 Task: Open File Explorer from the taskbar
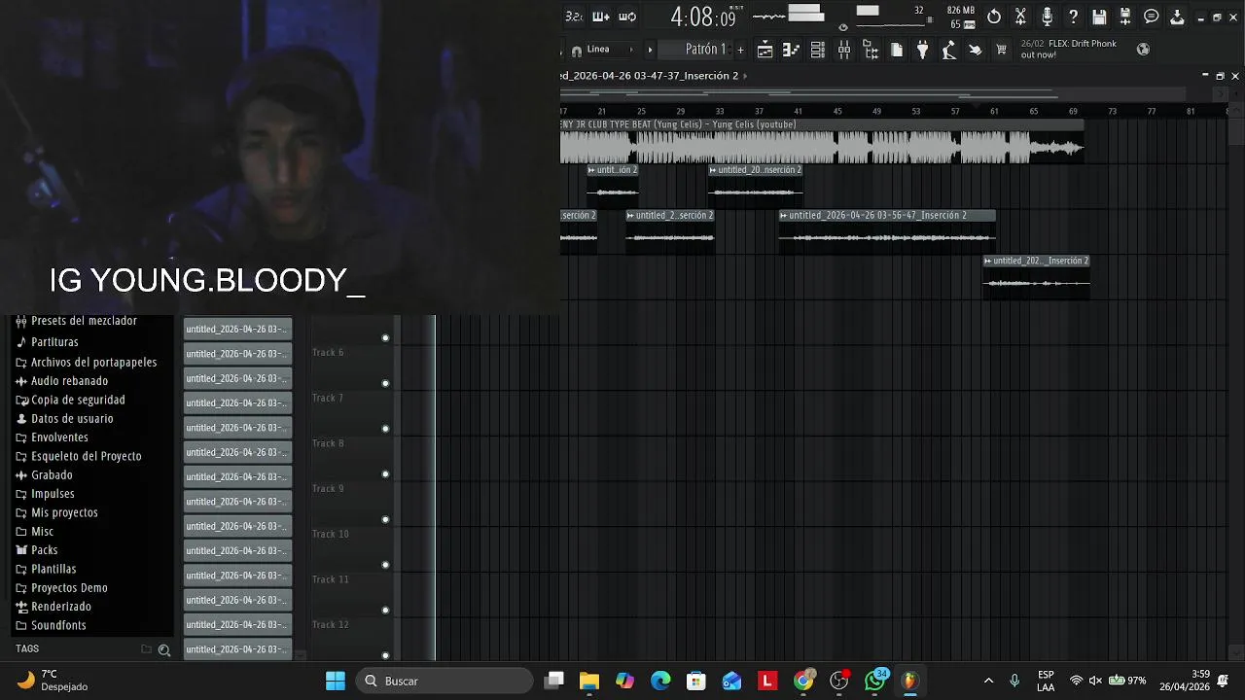tap(588, 681)
